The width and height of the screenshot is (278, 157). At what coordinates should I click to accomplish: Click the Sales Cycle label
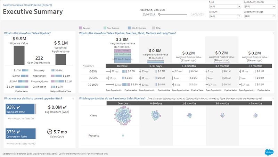click(x=57, y=137)
